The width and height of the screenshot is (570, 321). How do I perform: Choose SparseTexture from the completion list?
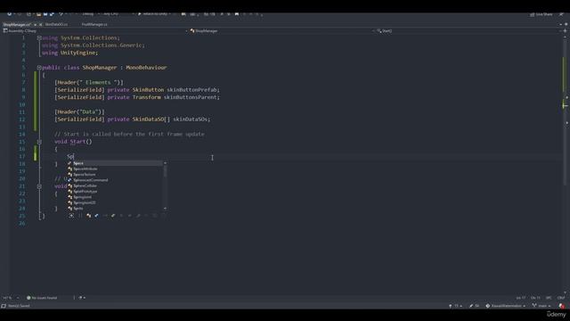115,175
